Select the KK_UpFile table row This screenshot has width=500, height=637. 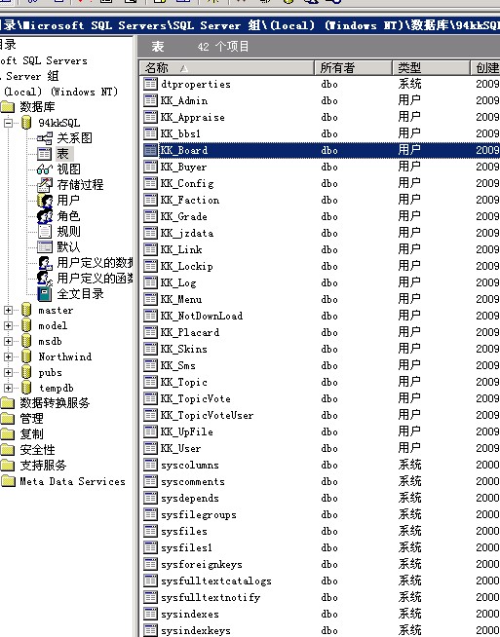point(320,431)
